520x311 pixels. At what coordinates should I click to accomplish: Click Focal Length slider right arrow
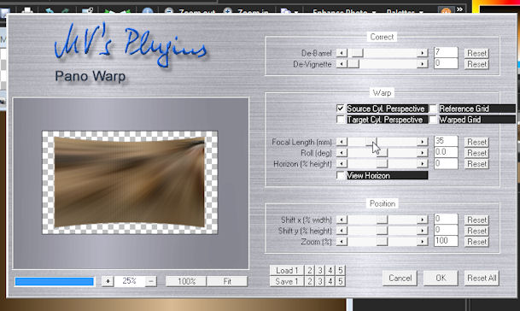[422, 142]
